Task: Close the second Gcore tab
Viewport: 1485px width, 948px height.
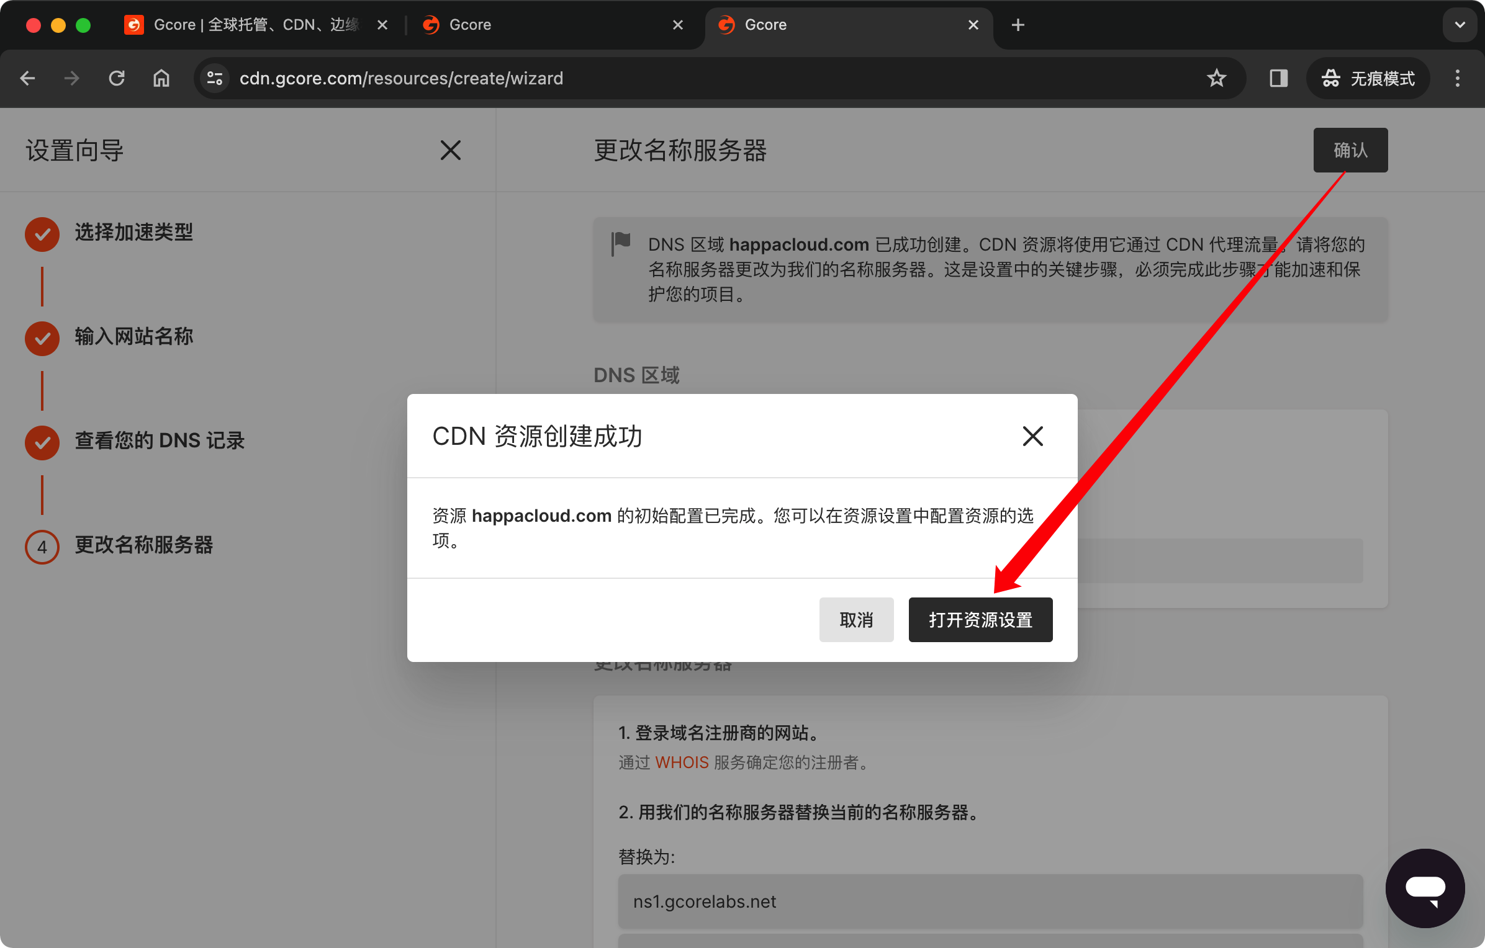Action: click(x=678, y=25)
